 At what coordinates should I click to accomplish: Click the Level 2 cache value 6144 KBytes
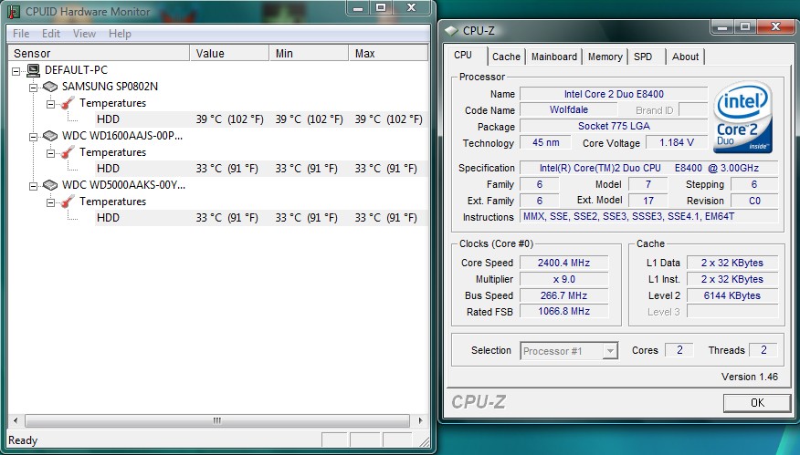pyautogui.click(x=732, y=295)
